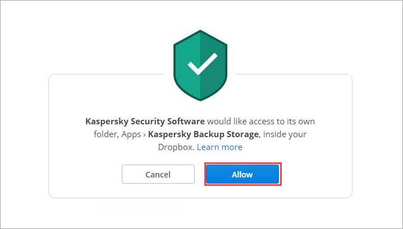The image size is (403, 229).
Task: Click the Cancel button
Action: 158,174
